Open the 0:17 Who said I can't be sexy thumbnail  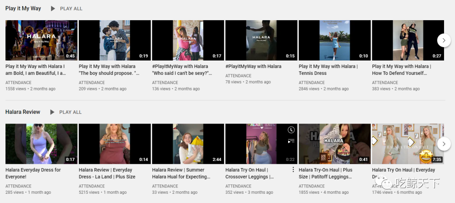tap(188, 40)
